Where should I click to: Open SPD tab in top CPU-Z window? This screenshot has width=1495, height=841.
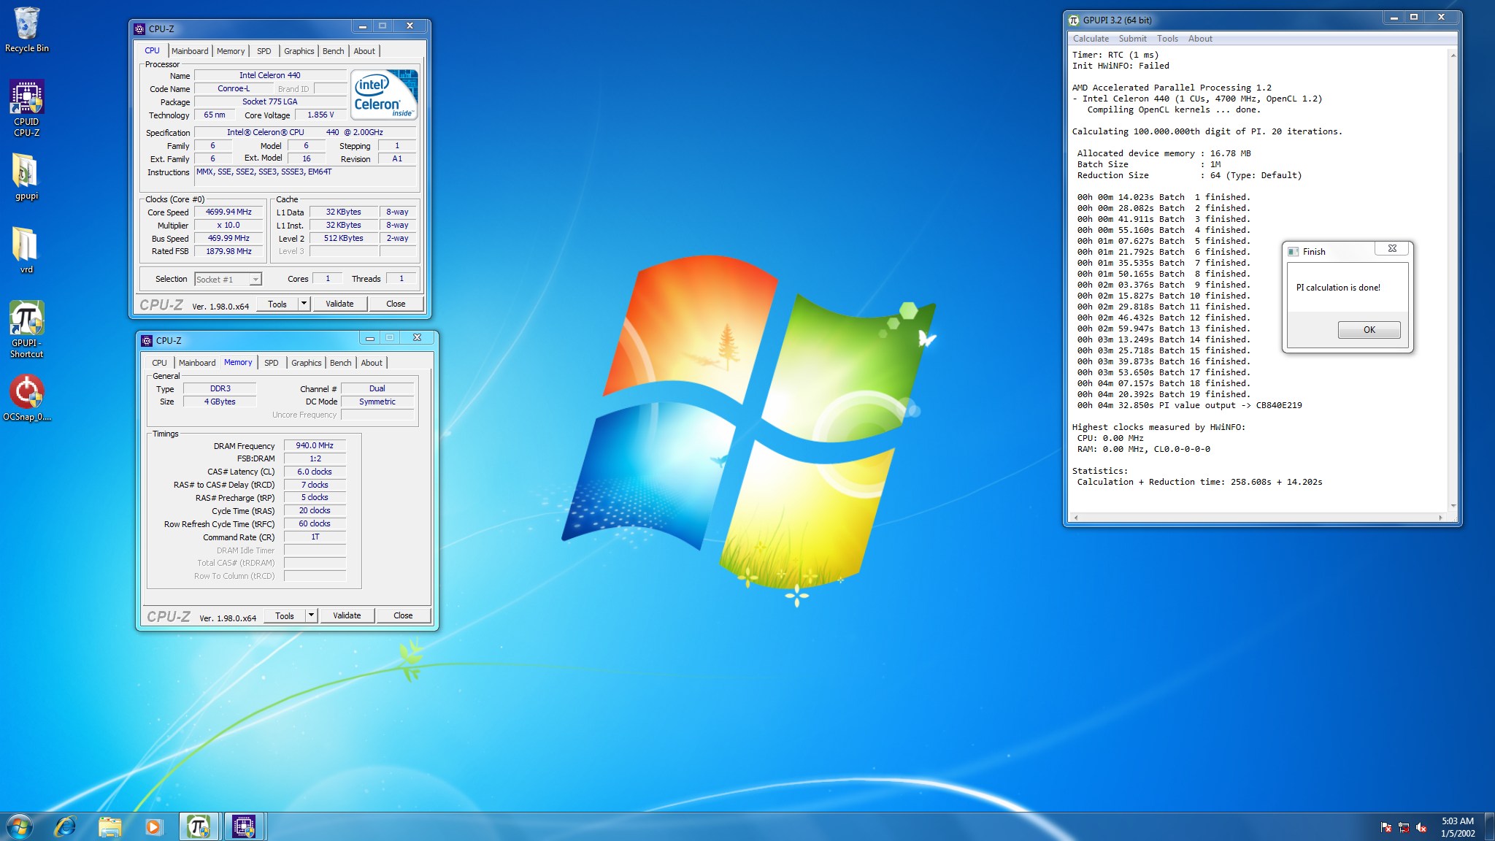264,51
